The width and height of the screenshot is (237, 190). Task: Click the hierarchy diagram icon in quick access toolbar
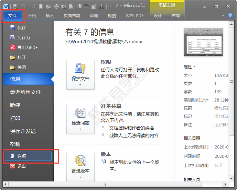point(101,6)
